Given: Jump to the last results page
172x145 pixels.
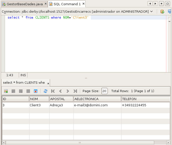Looking at the screenshot, I should click(x=75, y=91).
